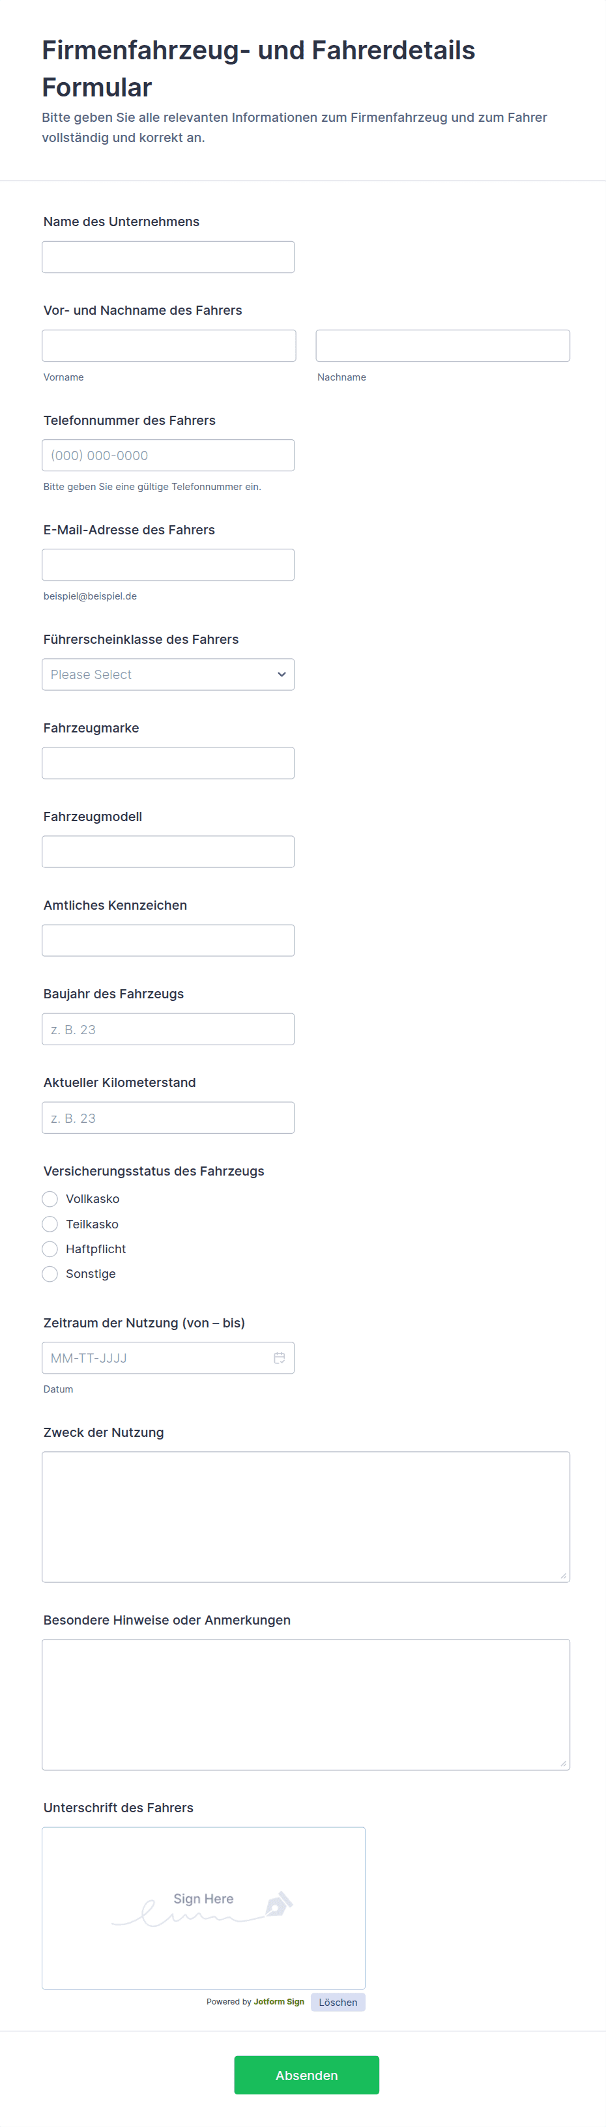This screenshot has width=606, height=2127.
Task: Click the Vorname input field
Action: 169,346
